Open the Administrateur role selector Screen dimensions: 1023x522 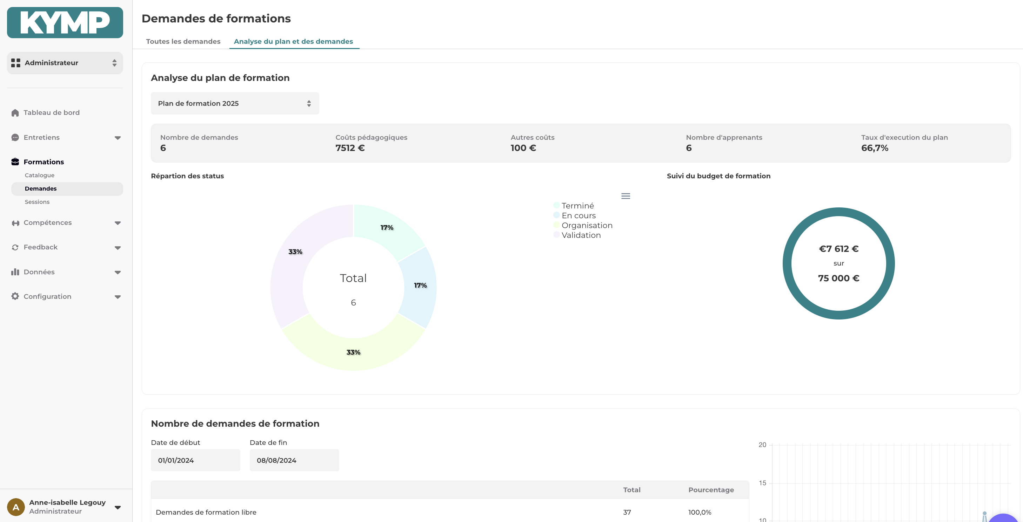coord(65,63)
